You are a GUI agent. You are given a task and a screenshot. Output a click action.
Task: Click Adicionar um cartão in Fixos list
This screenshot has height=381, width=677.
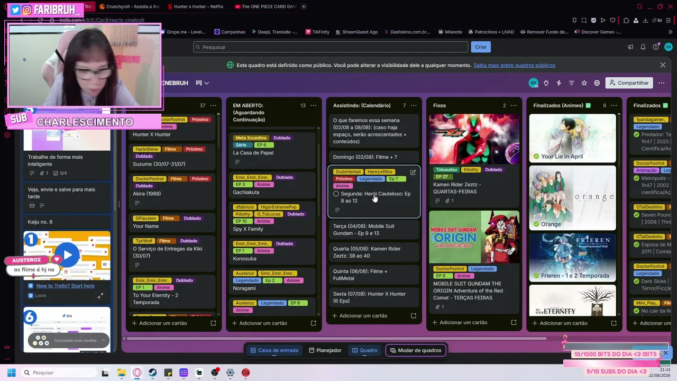[x=463, y=322]
